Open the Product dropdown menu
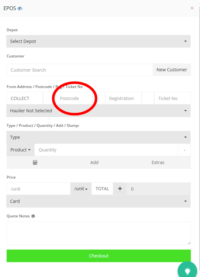The width and height of the screenshot is (200, 277). tap(20, 150)
